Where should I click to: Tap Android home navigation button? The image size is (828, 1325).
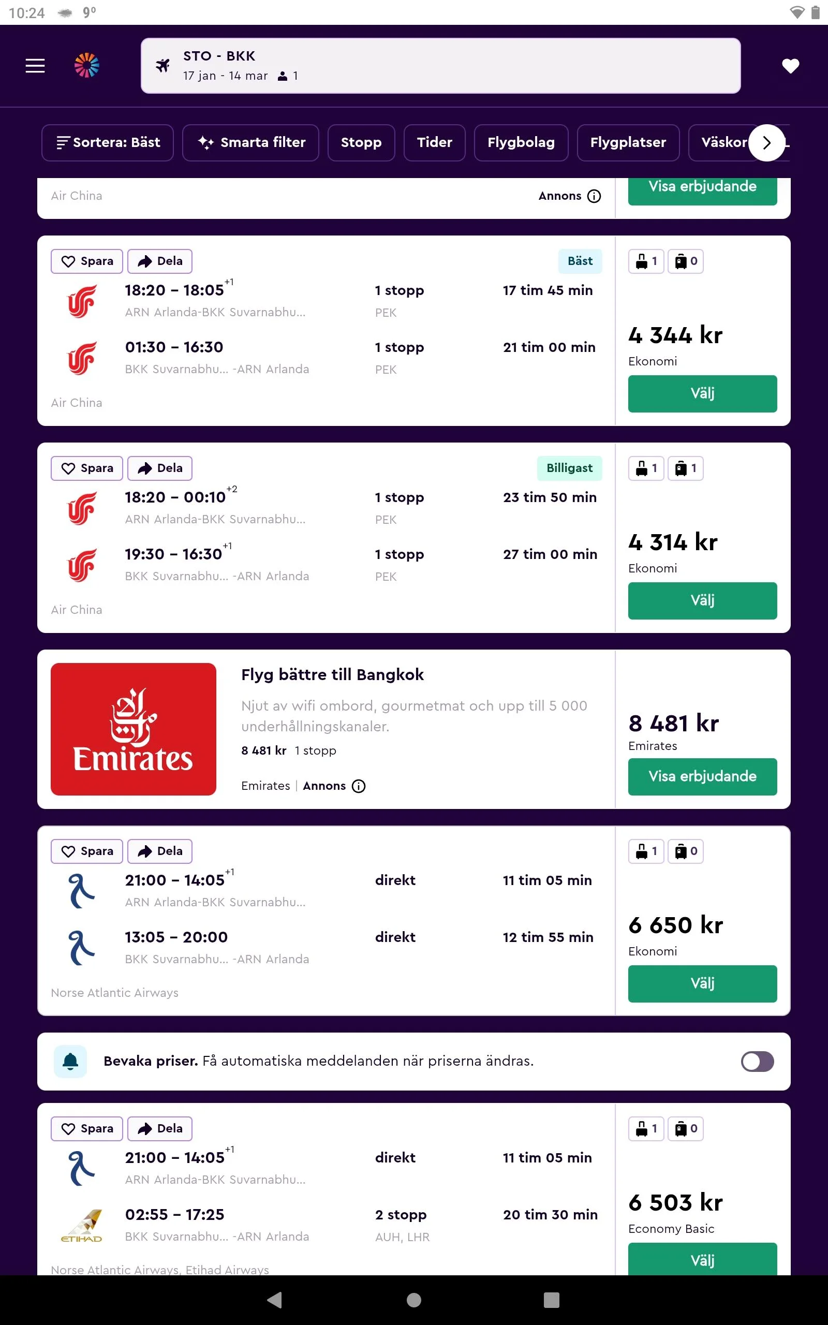414,1300
